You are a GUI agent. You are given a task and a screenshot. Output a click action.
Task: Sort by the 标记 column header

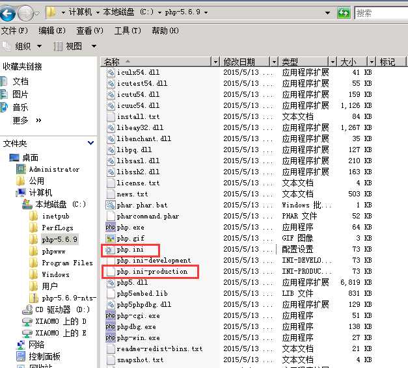coord(391,62)
